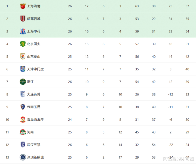Viewport: 196px width, 164px height.
Task: Click the Zhejiang (浙江) round green badge
Action: (x=23, y=82)
